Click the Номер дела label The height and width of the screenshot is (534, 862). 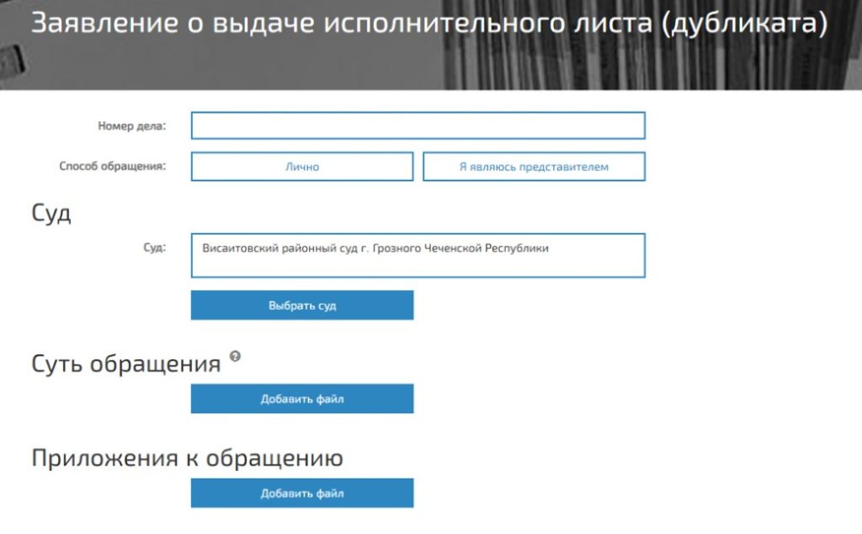coord(132,126)
